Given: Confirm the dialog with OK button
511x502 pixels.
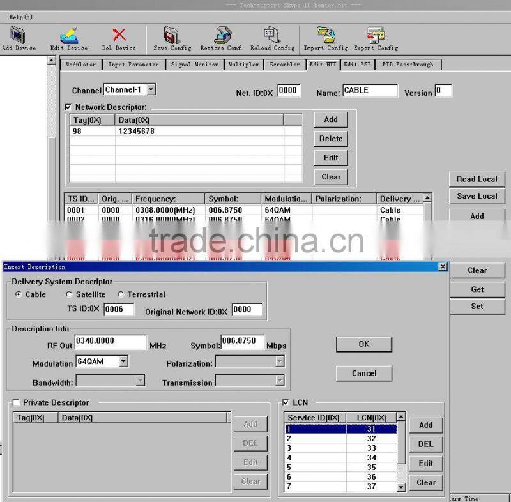Looking at the screenshot, I should [363, 344].
